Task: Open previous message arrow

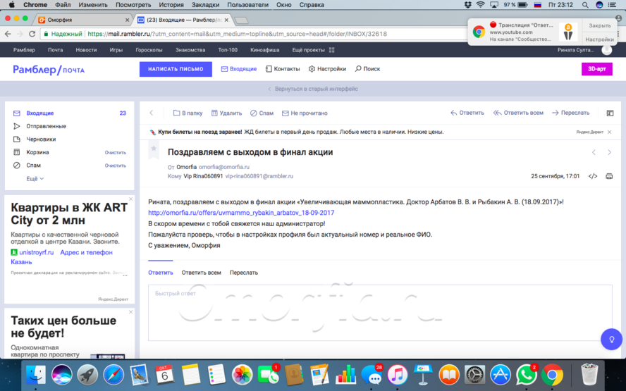Action: tap(594, 152)
